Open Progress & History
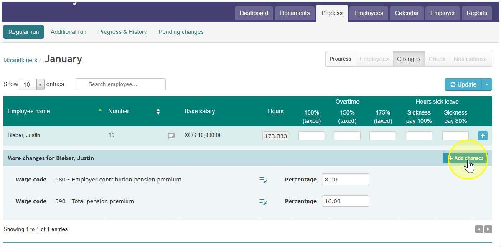Screen dimensions: 501x247 pos(122,32)
